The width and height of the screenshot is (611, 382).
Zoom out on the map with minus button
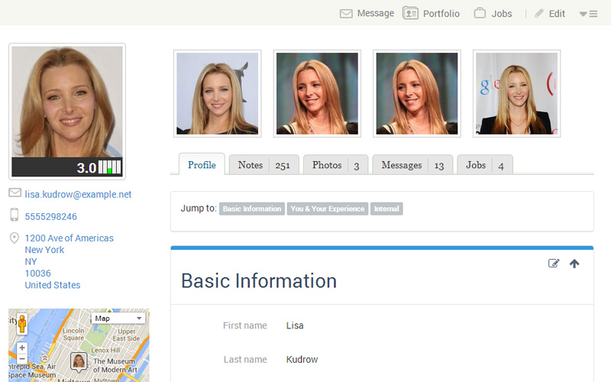[x=22, y=358]
